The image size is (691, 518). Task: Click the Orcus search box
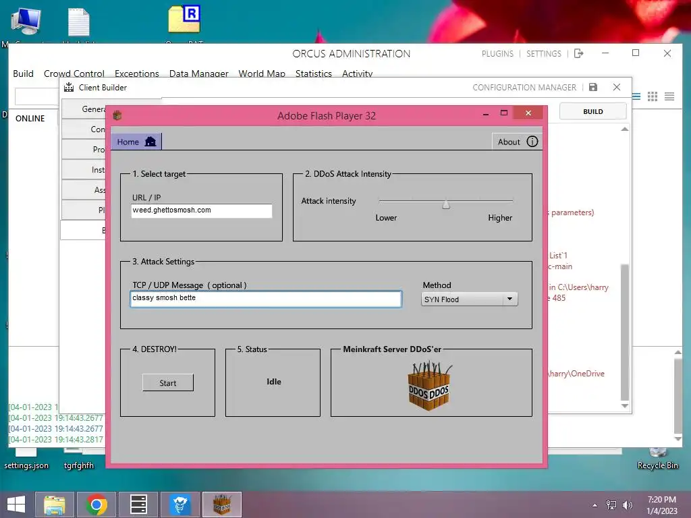point(37,96)
